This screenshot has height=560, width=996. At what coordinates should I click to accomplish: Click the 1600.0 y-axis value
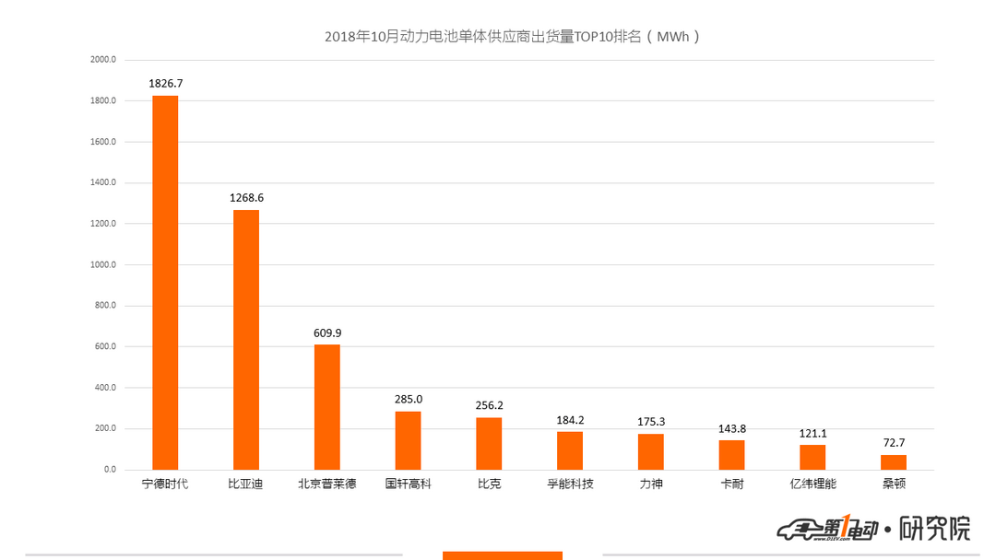coord(103,142)
